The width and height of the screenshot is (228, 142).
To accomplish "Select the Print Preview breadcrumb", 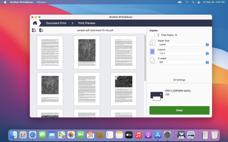I will (87, 23).
